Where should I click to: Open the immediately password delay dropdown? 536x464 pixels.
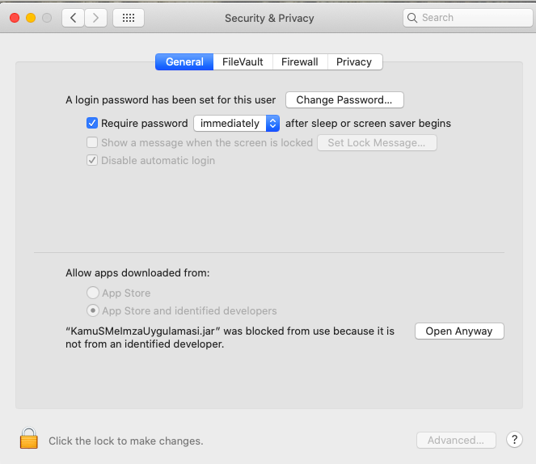coord(237,124)
